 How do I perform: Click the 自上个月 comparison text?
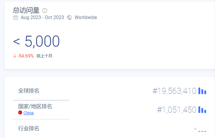(x=44, y=56)
